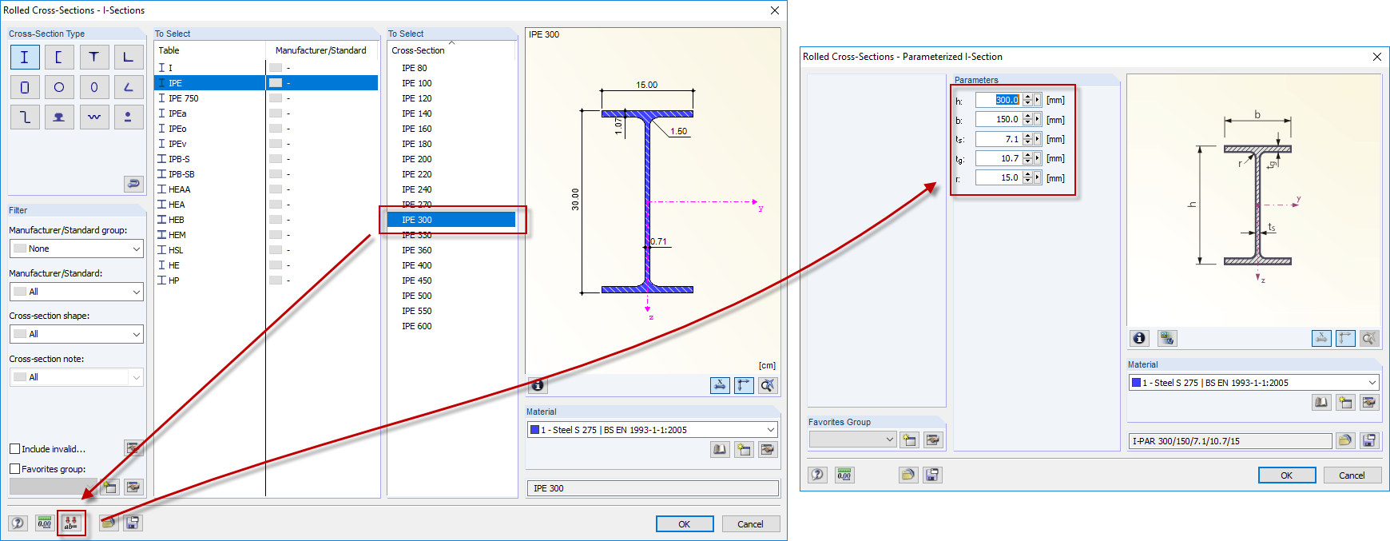Viewport: 1390px width, 541px height.
Task: Click the units 0.00 icon in I-Sections dialog
Action: pos(45,523)
